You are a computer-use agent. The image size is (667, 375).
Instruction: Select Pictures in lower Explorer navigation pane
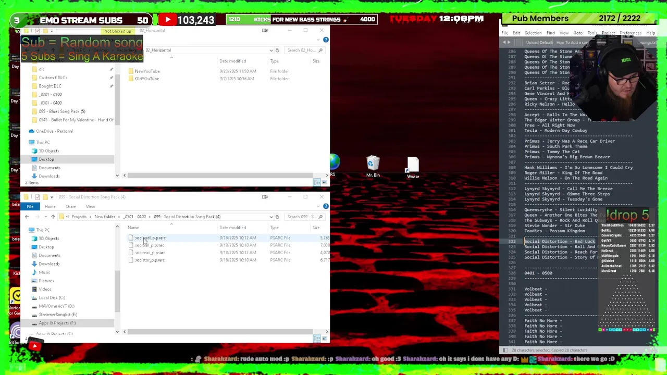(x=46, y=281)
